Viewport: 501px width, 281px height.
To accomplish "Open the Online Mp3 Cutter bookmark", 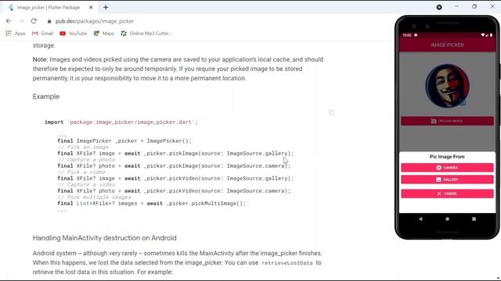I will point(146,33).
